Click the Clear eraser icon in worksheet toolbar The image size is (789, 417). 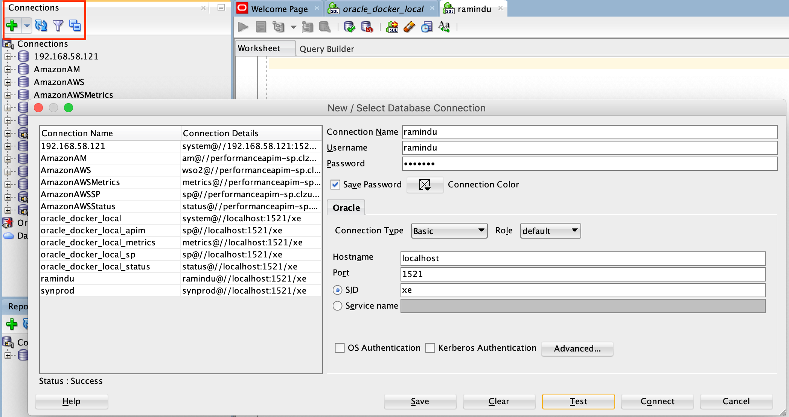tap(409, 27)
